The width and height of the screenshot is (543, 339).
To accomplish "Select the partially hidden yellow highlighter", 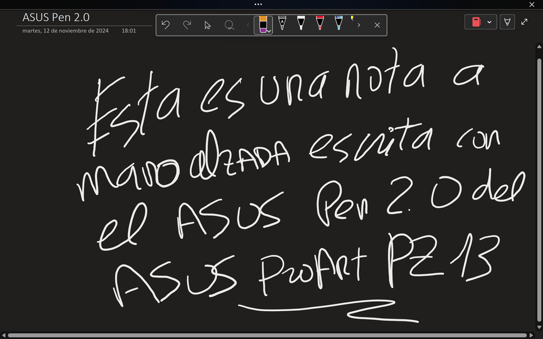I will 352,19.
